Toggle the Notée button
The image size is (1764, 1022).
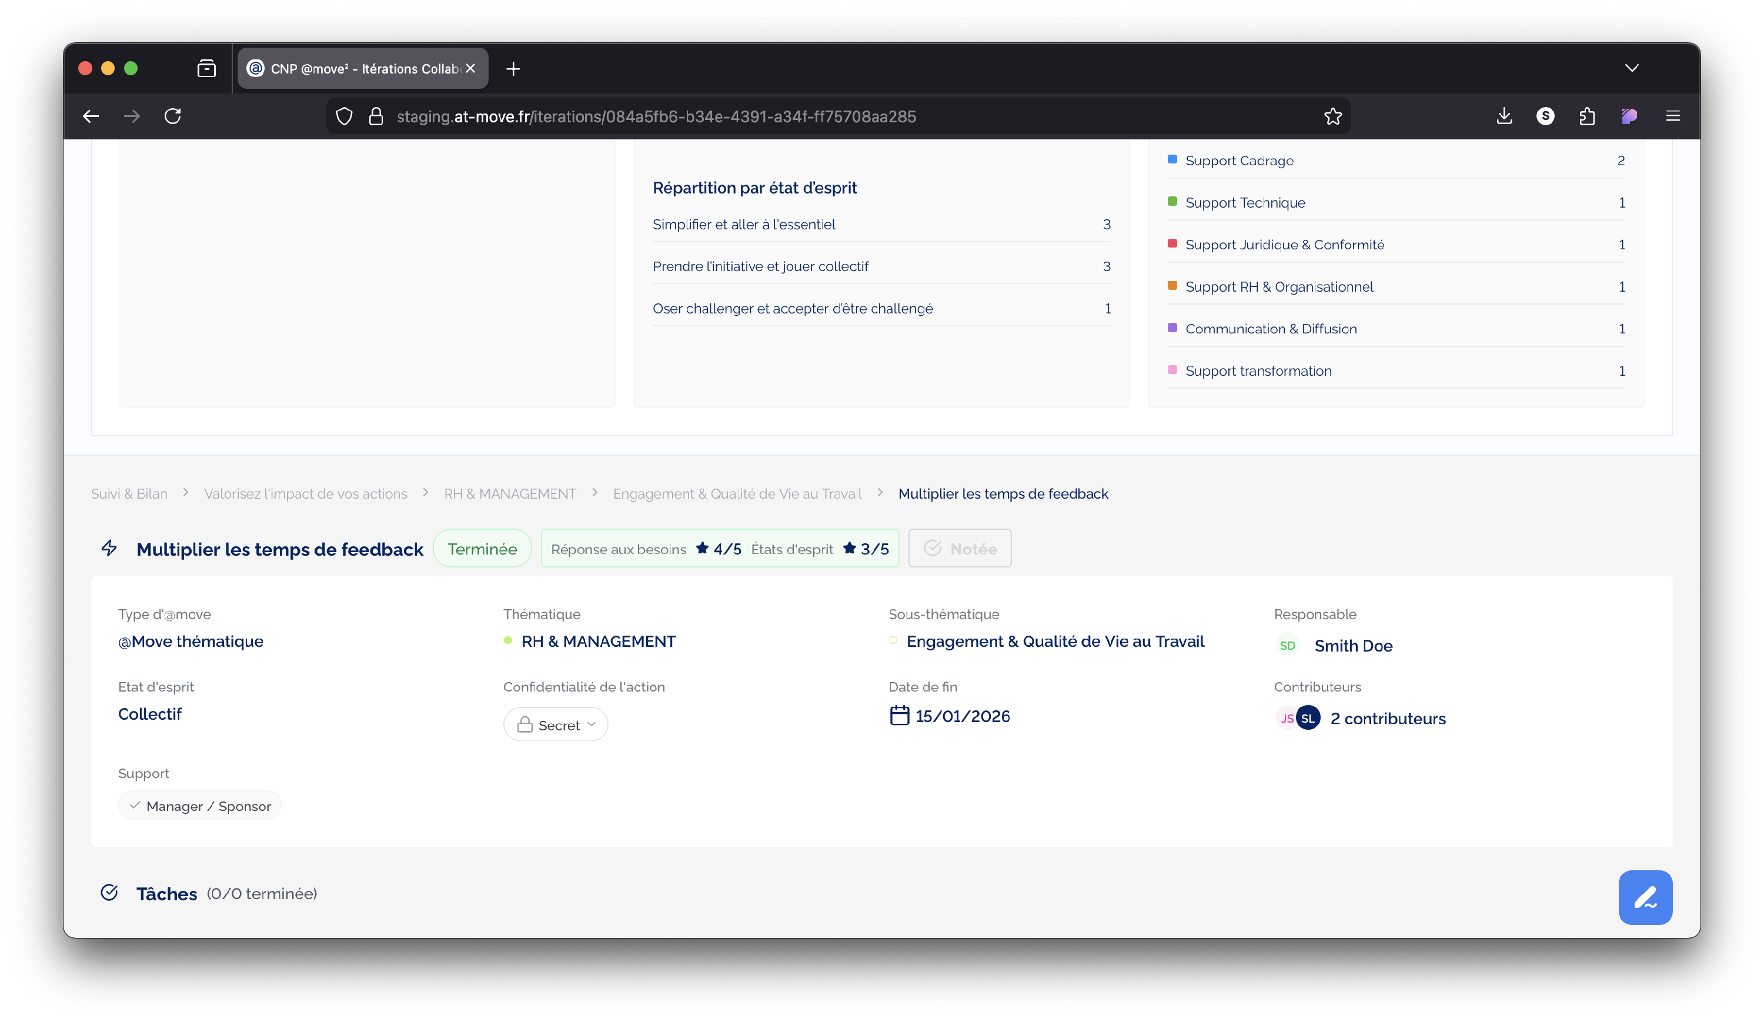tap(959, 548)
